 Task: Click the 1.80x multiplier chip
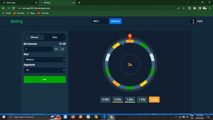click(130, 100)
